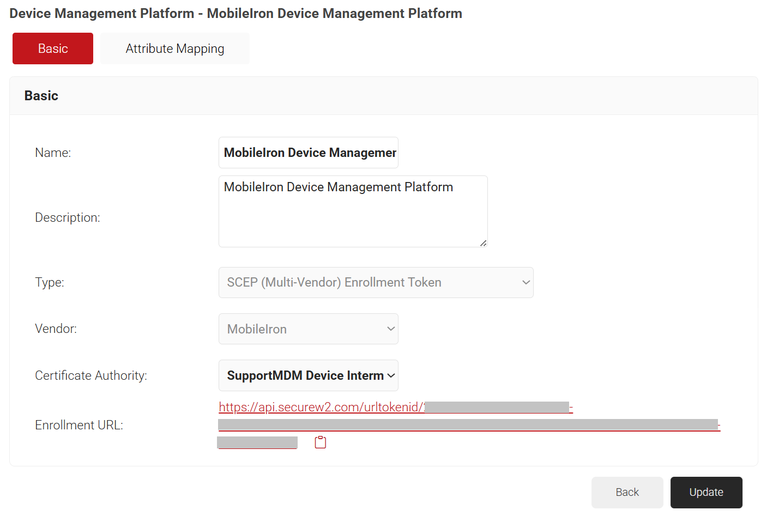Open the securew2 Enrollment URL link
The height and width of the screenshot is (516, 761).
tap(321, 407)
